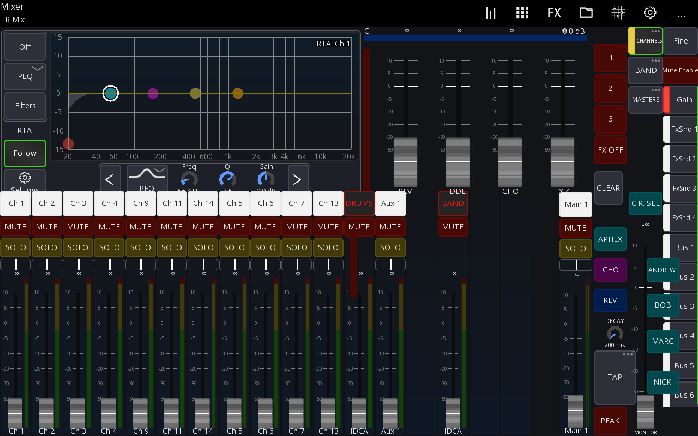
Task: Click Ch 5 pan control
Action: [234, 265]
